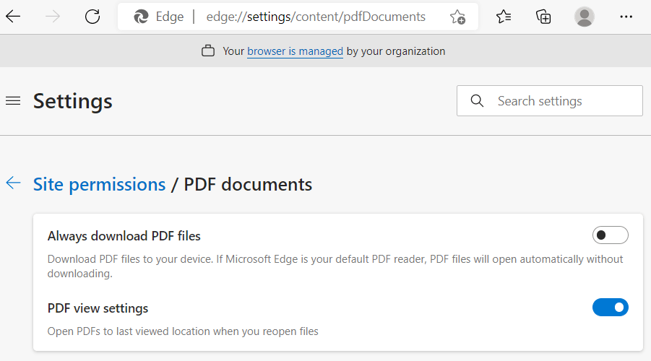Go back using the blue arrow beside Site permissions
This screenshot has width=651, height=361.
click(13, 183)
